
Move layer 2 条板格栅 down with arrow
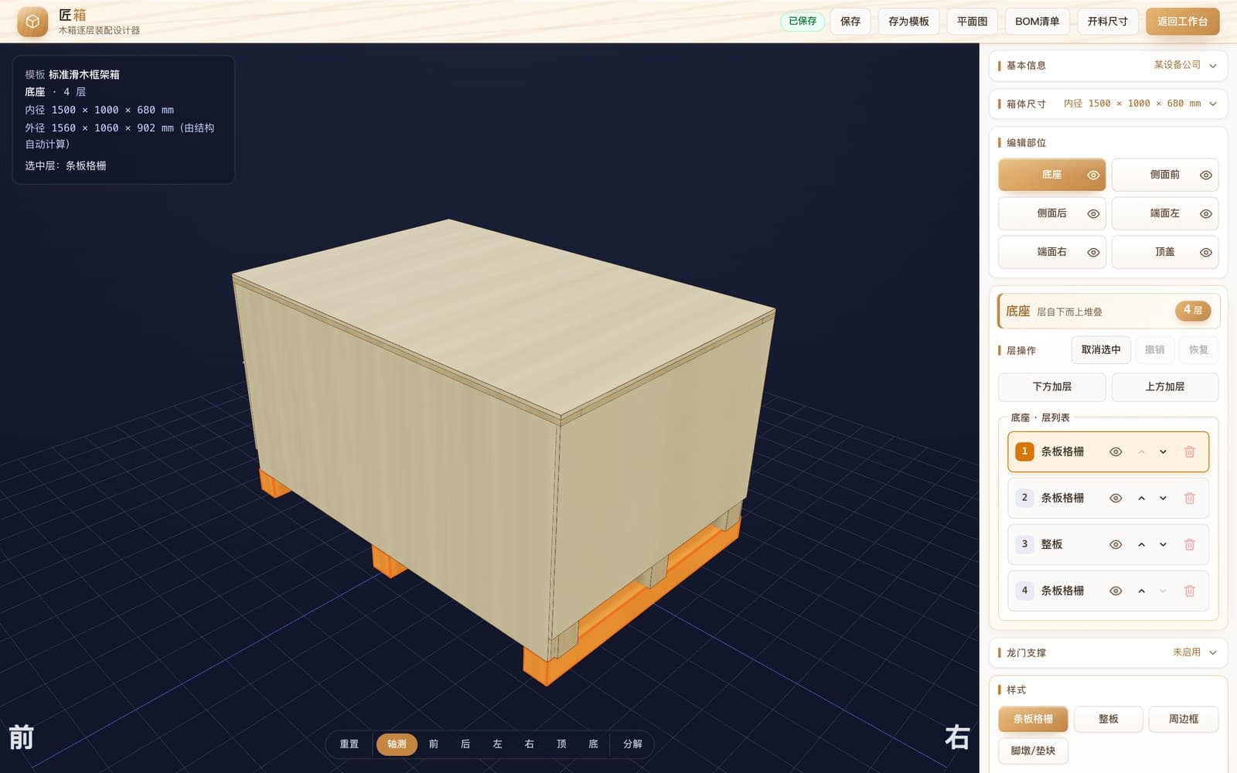[x=1163, y=499]
